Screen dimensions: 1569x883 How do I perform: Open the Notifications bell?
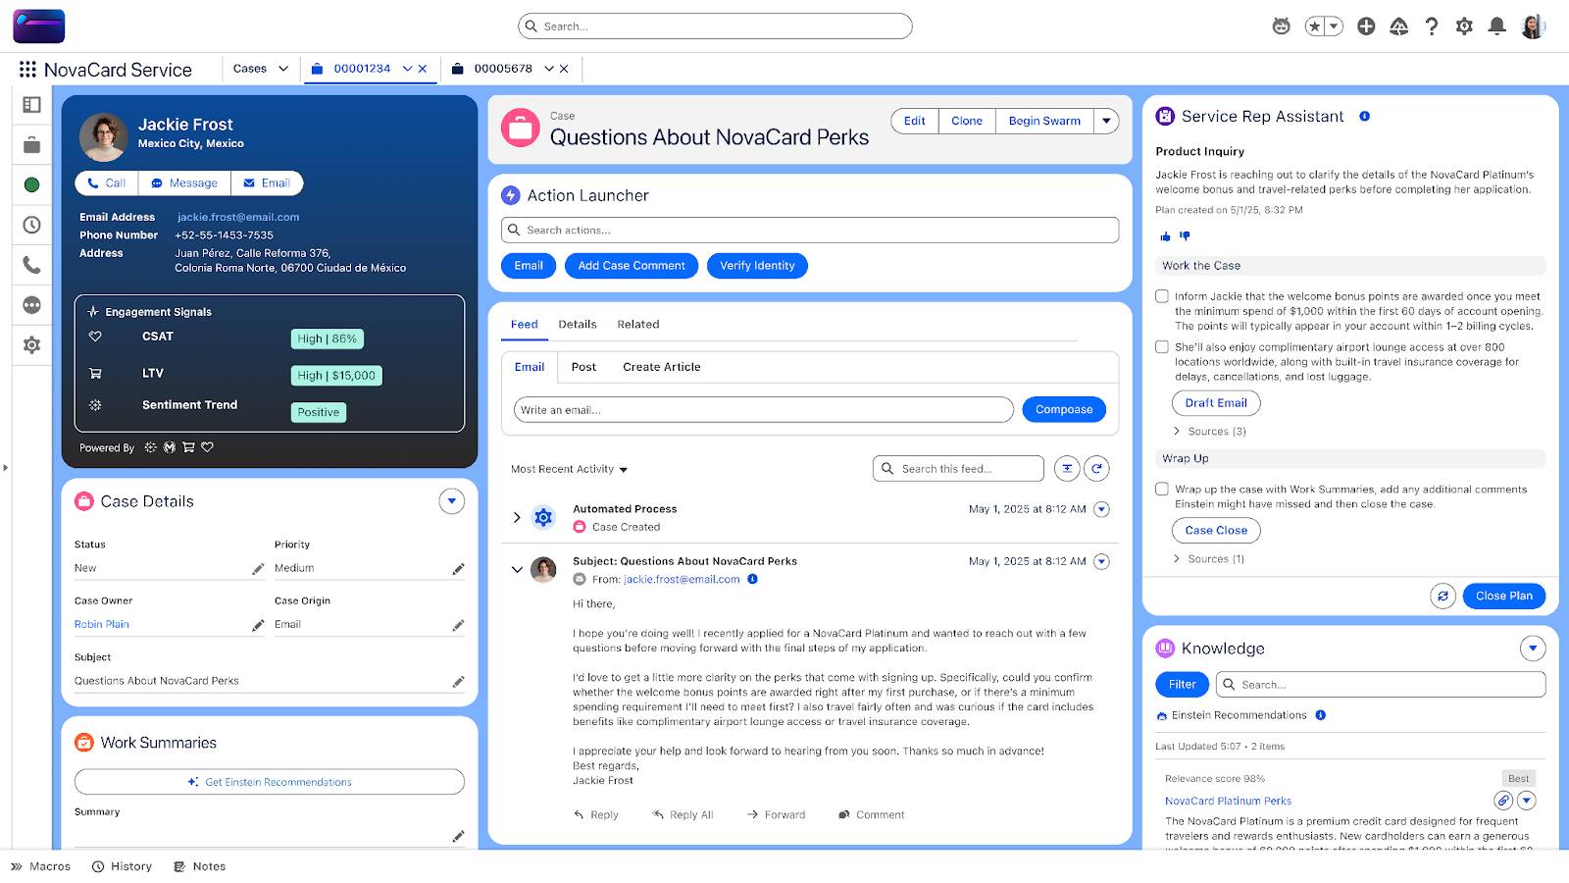(x=1496, y=26)
